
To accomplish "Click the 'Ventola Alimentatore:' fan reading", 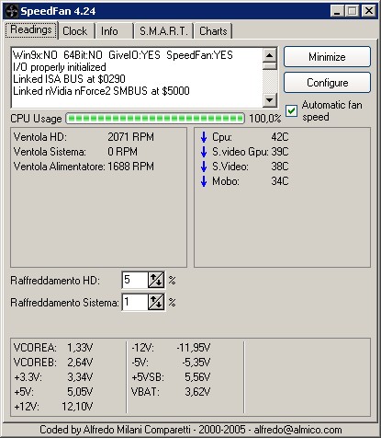I will [84, 167].
